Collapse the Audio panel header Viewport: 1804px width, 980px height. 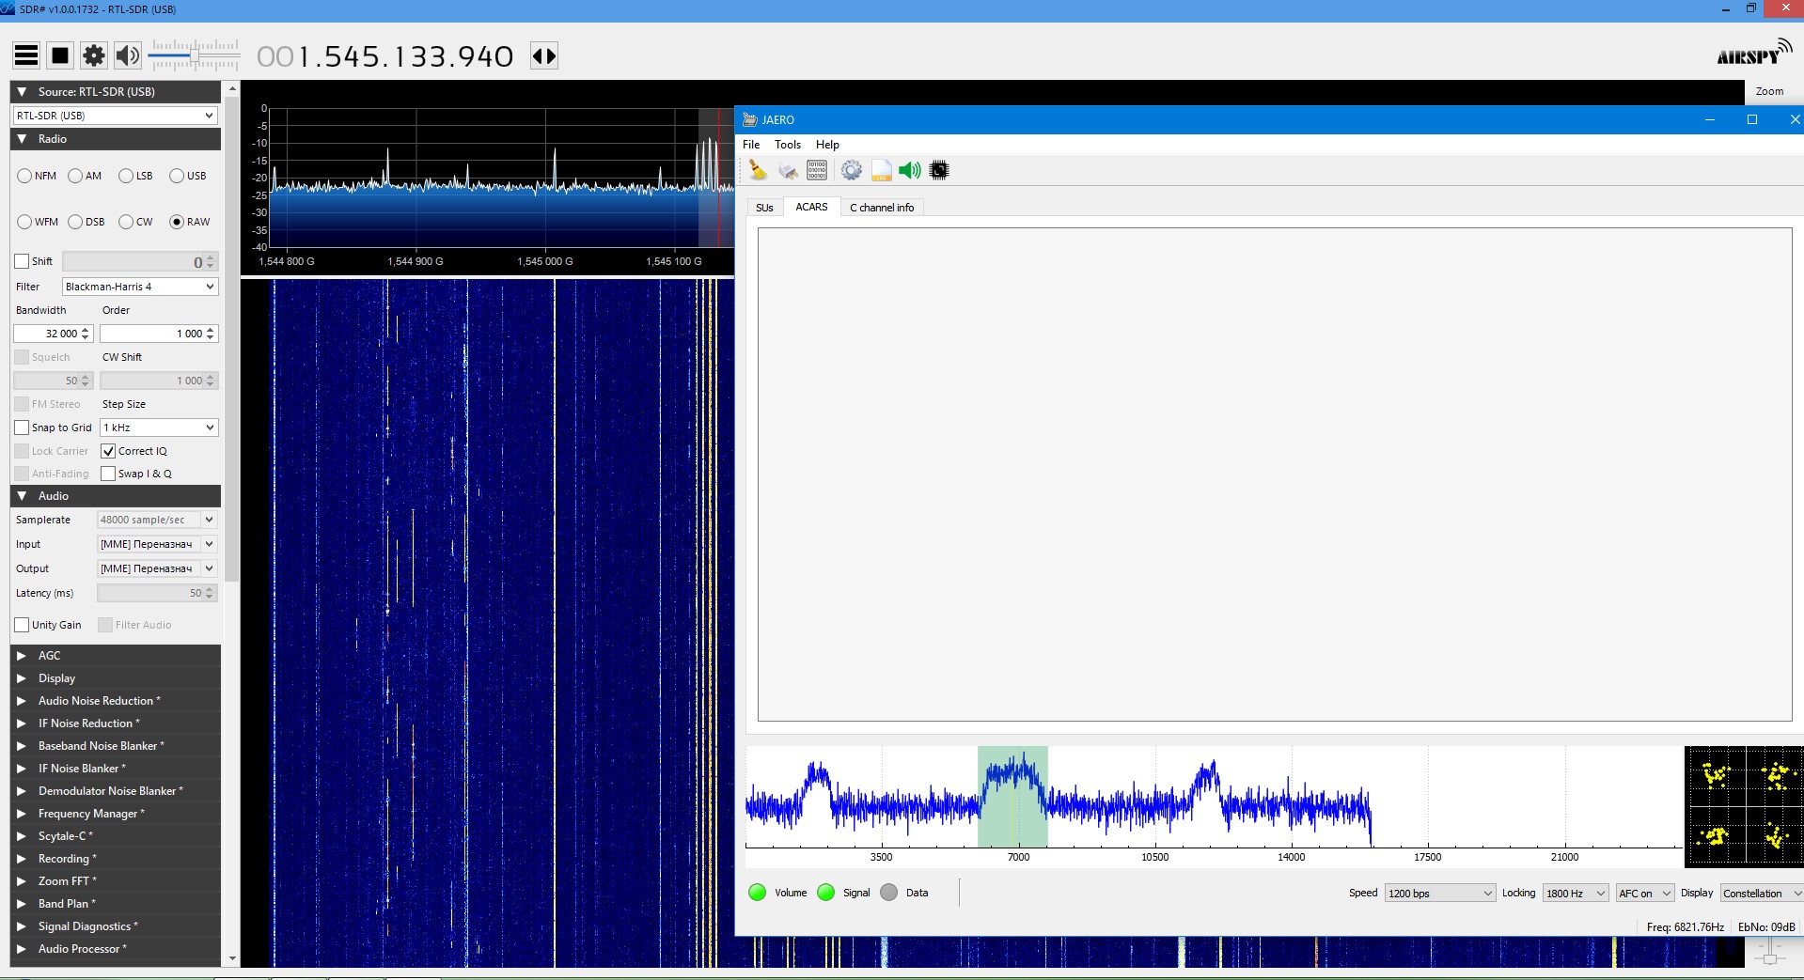pyautogui.click(x=116, y=496)
